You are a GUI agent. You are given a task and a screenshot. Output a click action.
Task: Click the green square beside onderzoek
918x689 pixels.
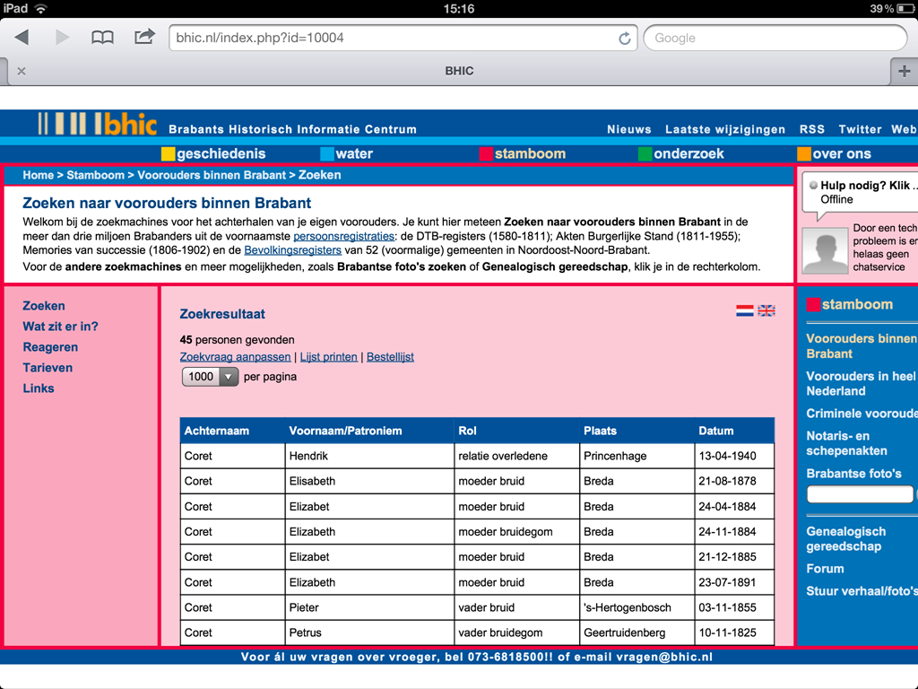pos(645,154)
